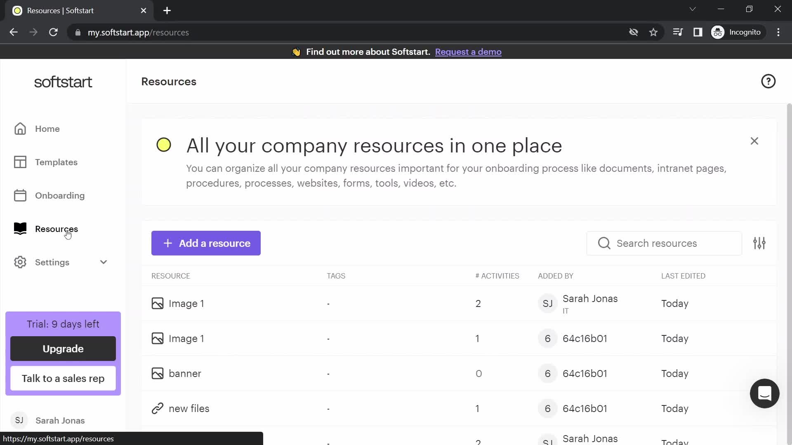
Task: Open Settings menu item
Action: (52, 262)
